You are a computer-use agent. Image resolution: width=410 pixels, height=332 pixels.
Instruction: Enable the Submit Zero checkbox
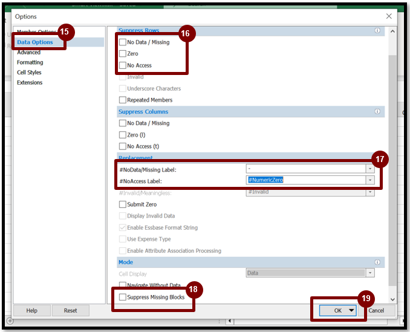click(122, 204)
